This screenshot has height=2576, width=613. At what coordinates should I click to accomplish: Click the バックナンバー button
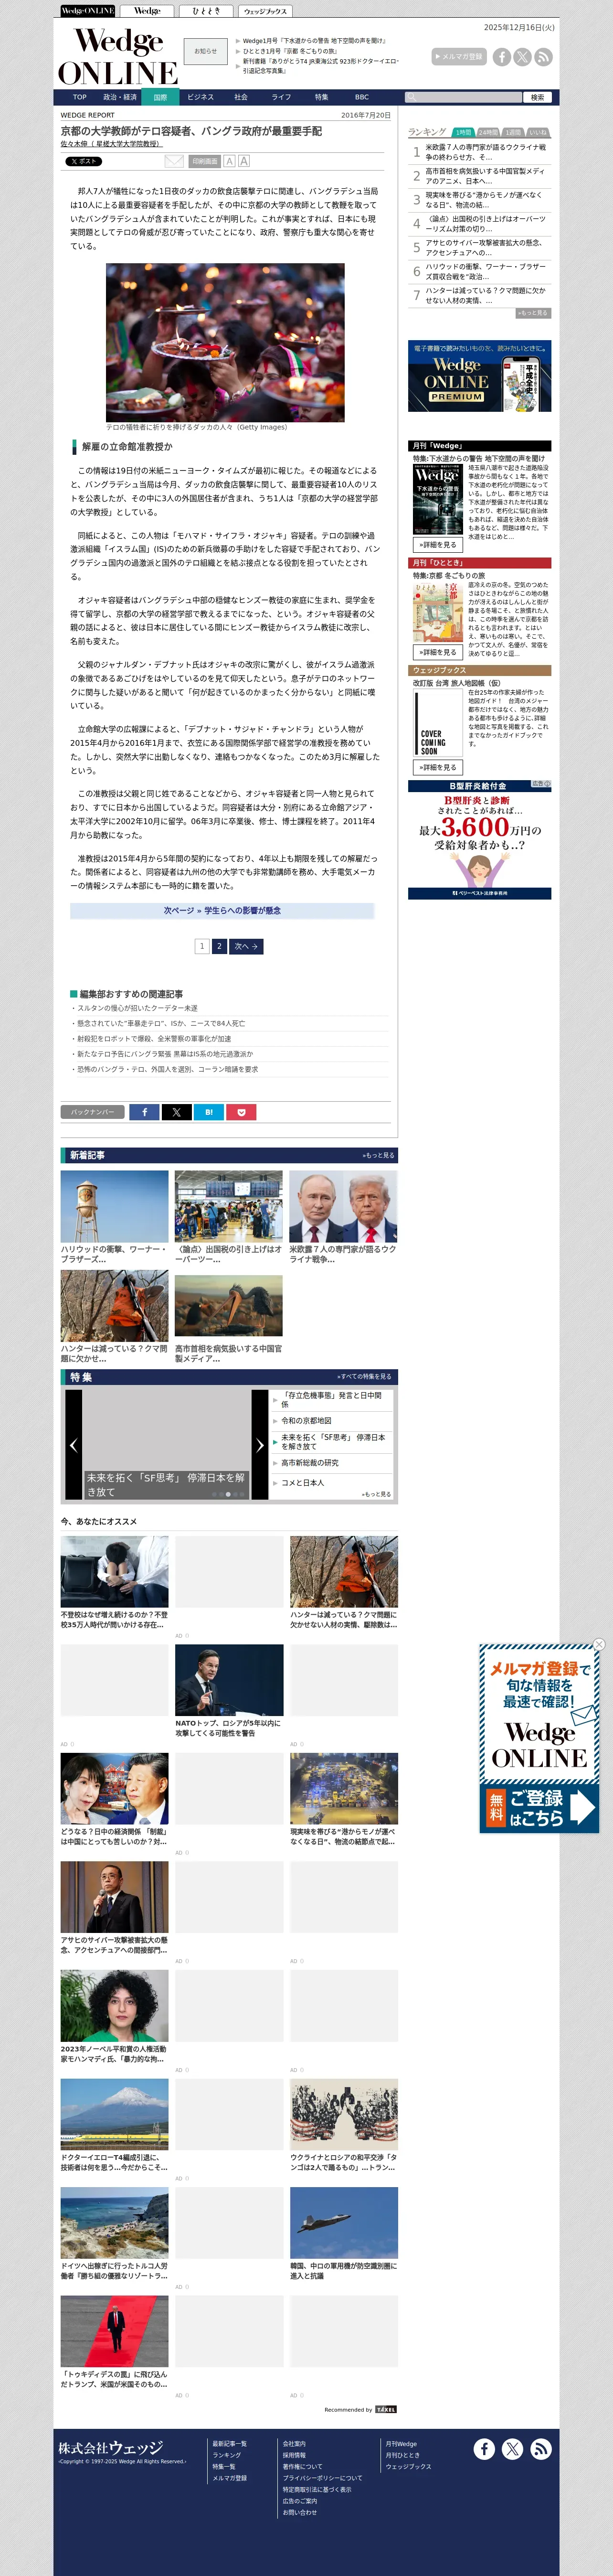[93, 1112]
